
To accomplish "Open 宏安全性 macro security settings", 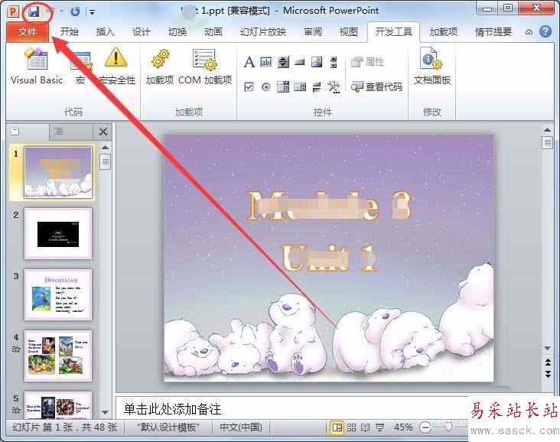I will click(x=116, y=66).
